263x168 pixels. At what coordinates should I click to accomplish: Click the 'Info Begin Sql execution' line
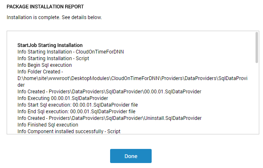click(x=44, y=65)
